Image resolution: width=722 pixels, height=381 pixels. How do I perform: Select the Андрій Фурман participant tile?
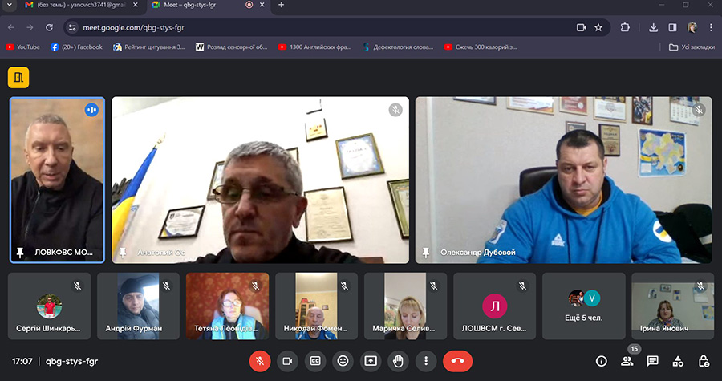click(x=138, y=306)
